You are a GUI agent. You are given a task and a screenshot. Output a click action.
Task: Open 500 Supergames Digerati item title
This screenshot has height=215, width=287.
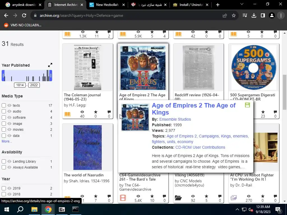(253, 97)
